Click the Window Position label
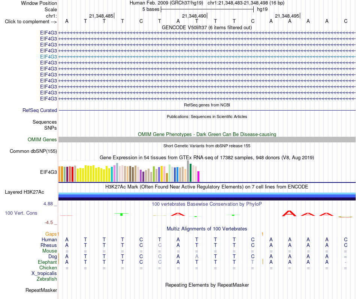Viewport: 356px width, 299px height. coord(39,3)
